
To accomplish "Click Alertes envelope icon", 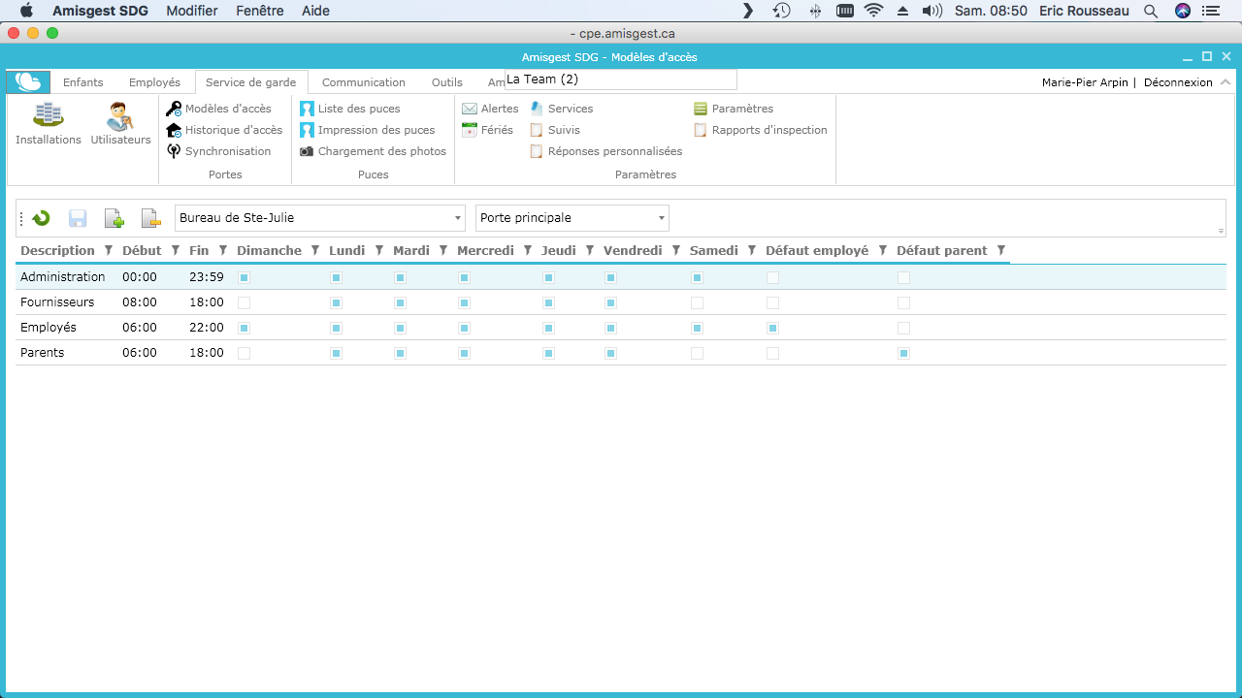I will 470,109.
